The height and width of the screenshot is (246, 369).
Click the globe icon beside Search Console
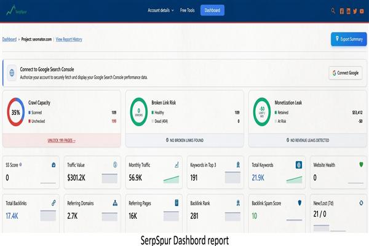(12, 73)
